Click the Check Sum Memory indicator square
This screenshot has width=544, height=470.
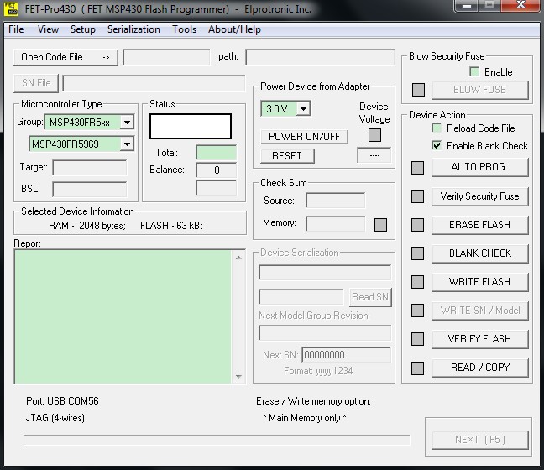(x=380, y=225)
